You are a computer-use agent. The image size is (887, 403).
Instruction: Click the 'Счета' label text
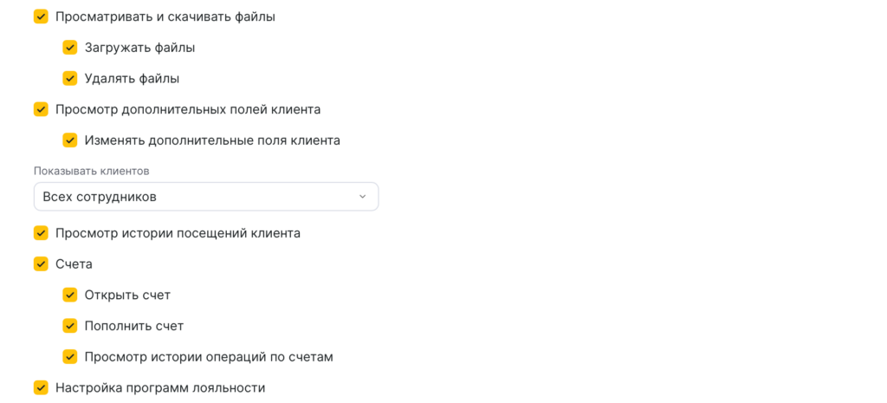pyautogui.click(x=74, y=263)
